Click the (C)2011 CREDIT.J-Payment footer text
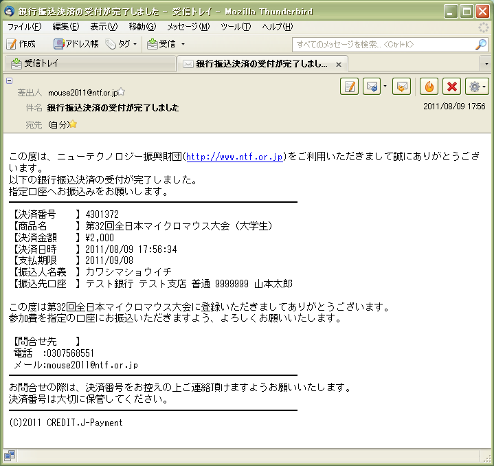This screenshot has height=466, width=494. [66, 423]
